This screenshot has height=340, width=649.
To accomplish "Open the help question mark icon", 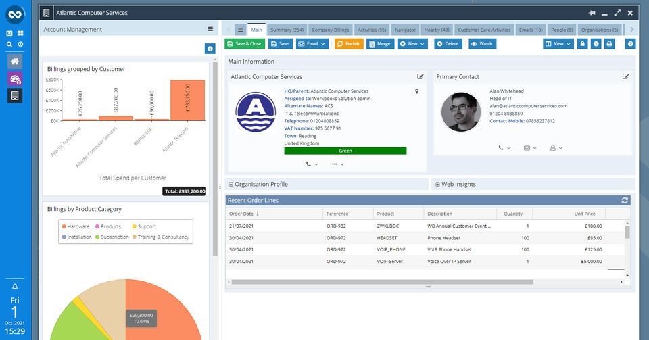I will click(x=630, y=43).
